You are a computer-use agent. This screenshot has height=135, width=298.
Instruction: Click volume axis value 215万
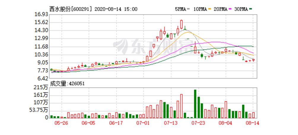[x=42, y=87]
